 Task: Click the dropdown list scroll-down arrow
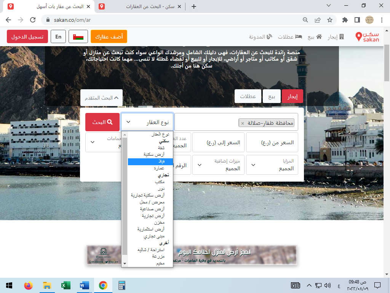point(125,263)
